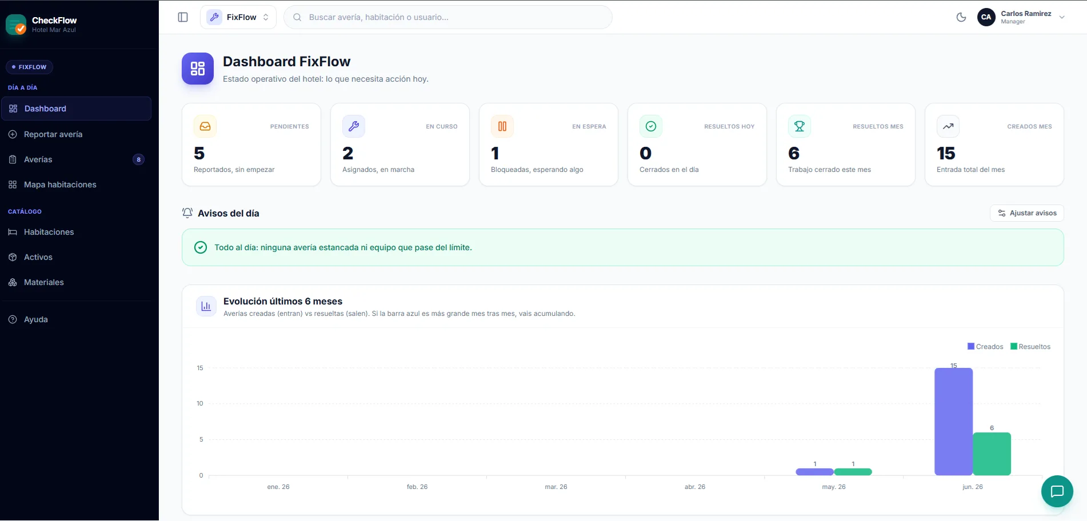
Task: Click the Mapa habitaciones grid icon
Action: coord(13,185)
